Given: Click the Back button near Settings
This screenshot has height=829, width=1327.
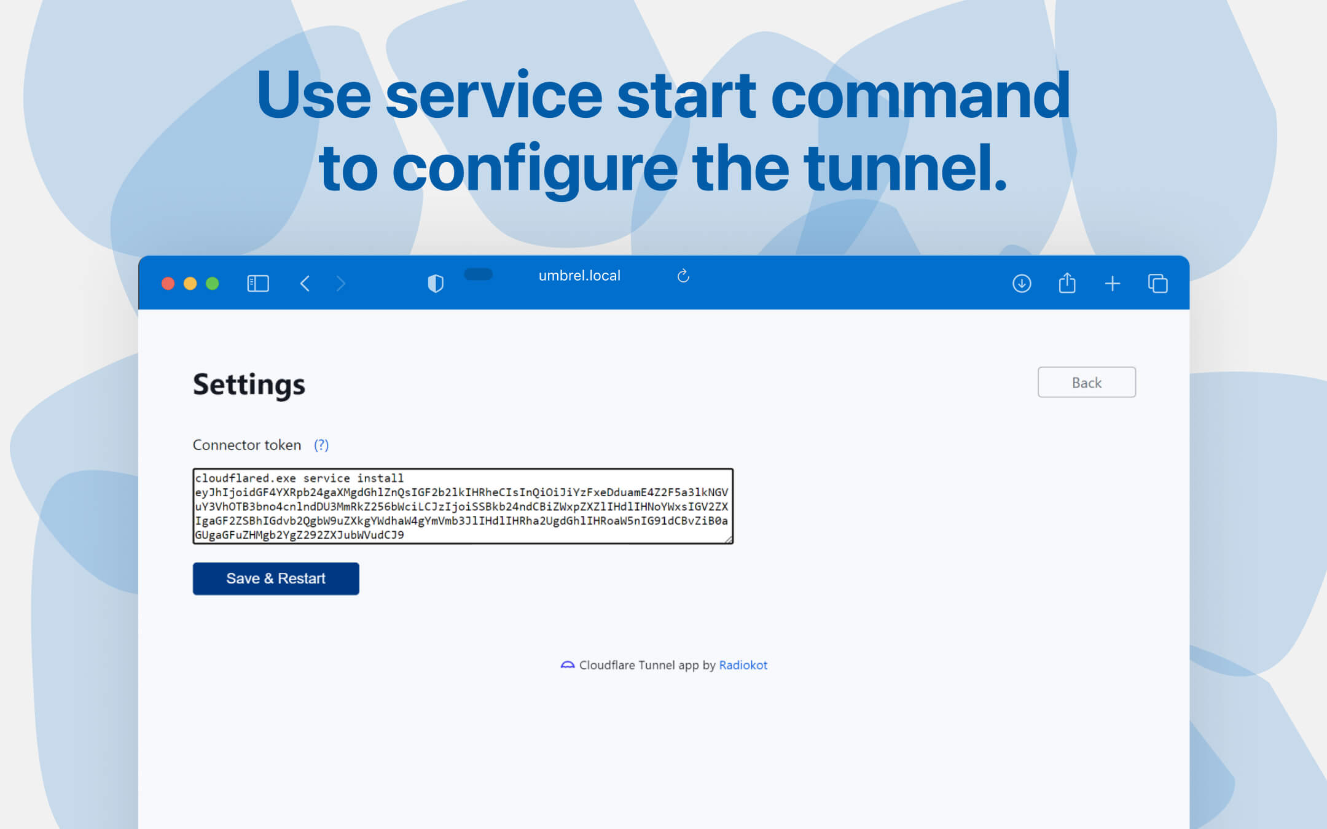Looking at the screenshot, I should (x=1086, y=382).
